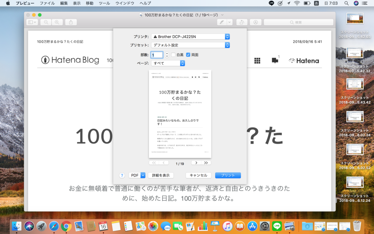Zoom out using the magnifier-minus toolbar icon

coord(46,22)
